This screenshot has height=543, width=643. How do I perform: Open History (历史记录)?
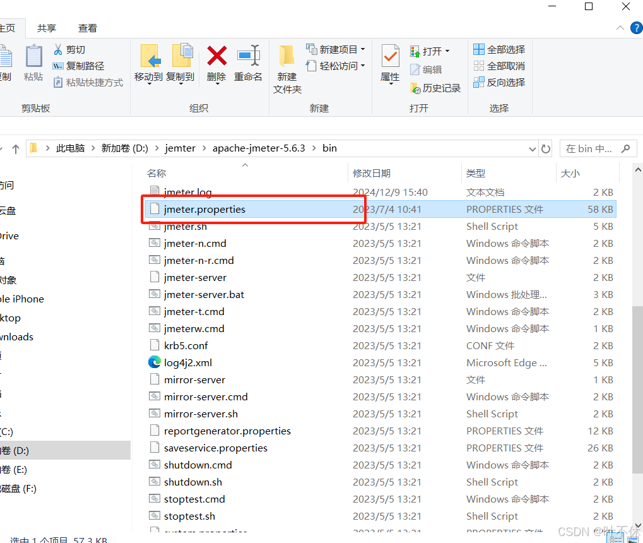[x=435, y=88]
